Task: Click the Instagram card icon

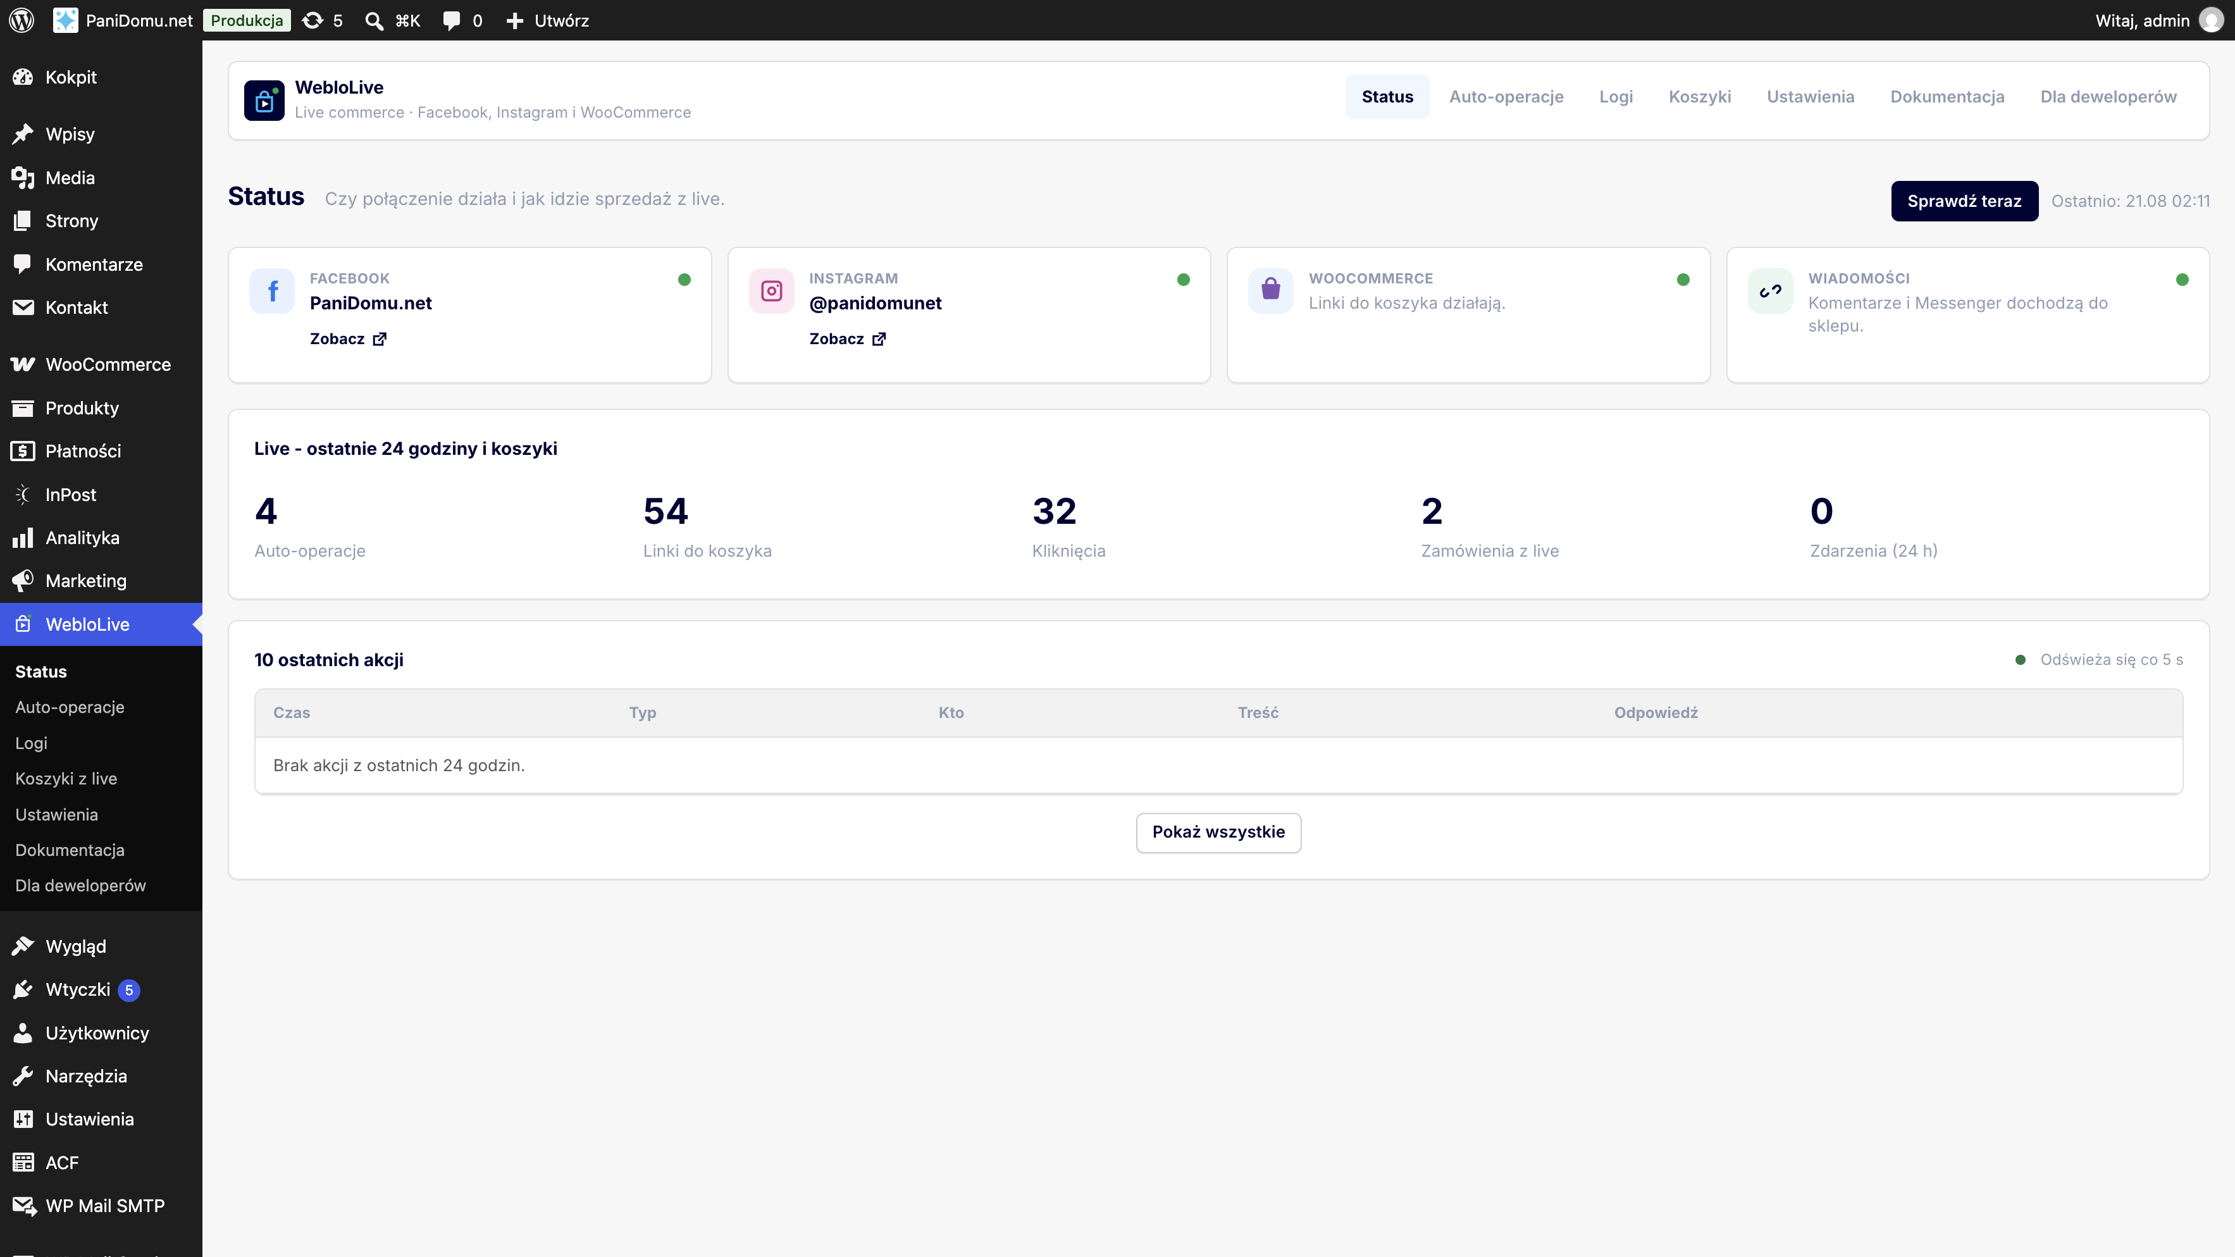Action: [771, 290]
